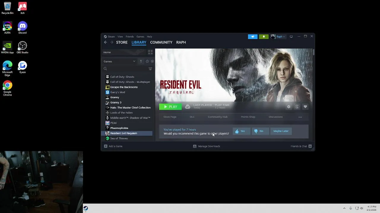This screenshot has height=213, width=380.
Task: Open the View menu
Action: click(120, 37)
